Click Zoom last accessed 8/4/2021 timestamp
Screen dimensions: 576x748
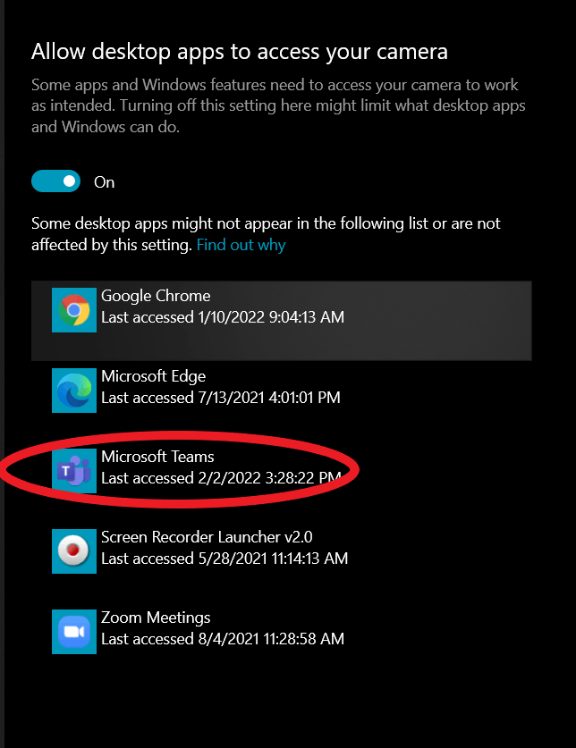coord(223,639)
